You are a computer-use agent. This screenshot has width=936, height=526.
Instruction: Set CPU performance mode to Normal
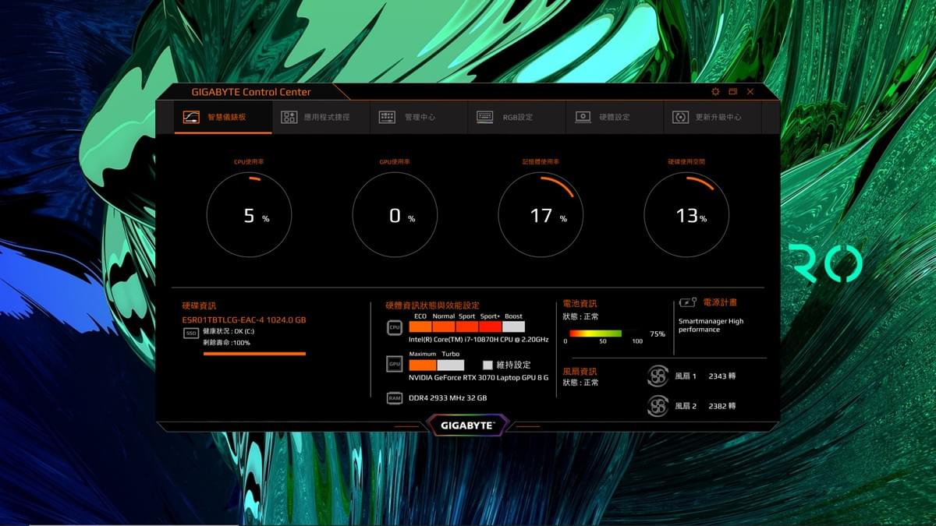click(x=444, y=327)
